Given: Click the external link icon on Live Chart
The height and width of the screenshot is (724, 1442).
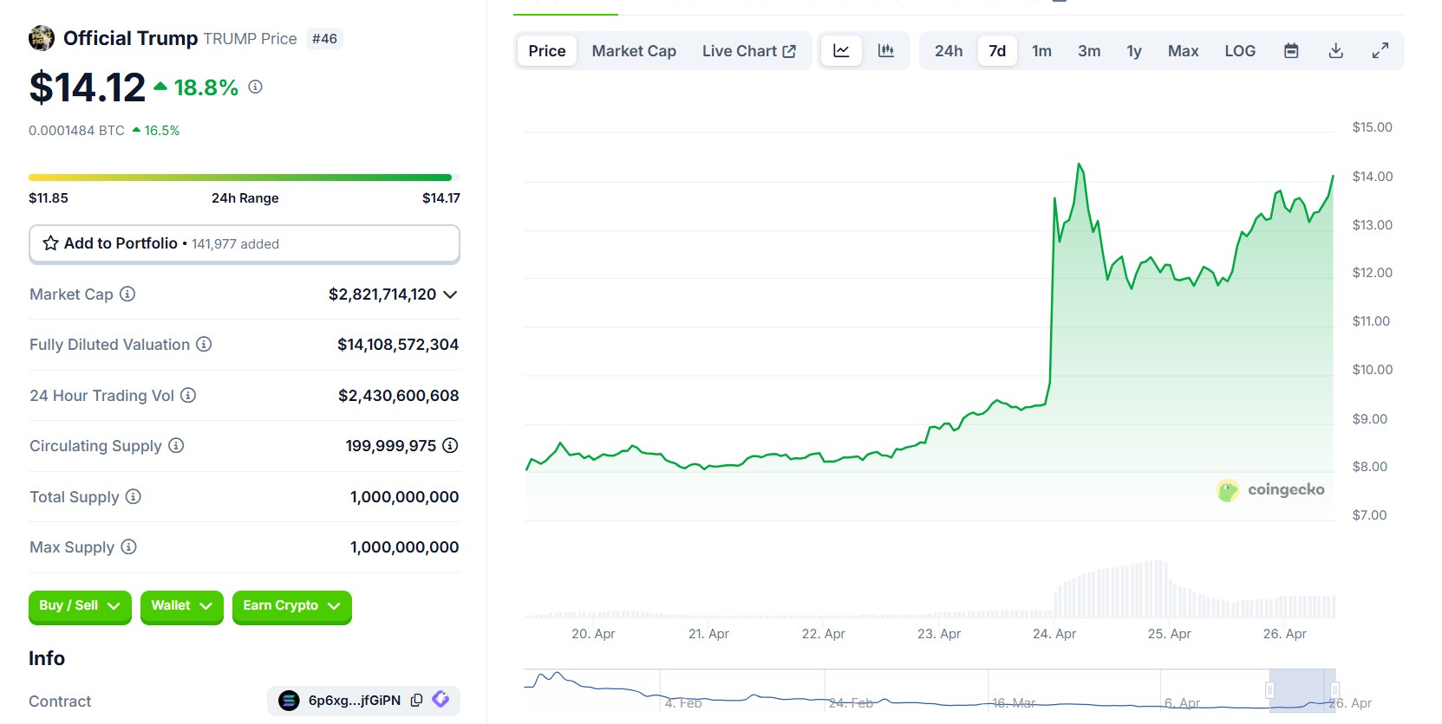Looking at the screenshot, I should pyautogui.click(x=789, y=51).
